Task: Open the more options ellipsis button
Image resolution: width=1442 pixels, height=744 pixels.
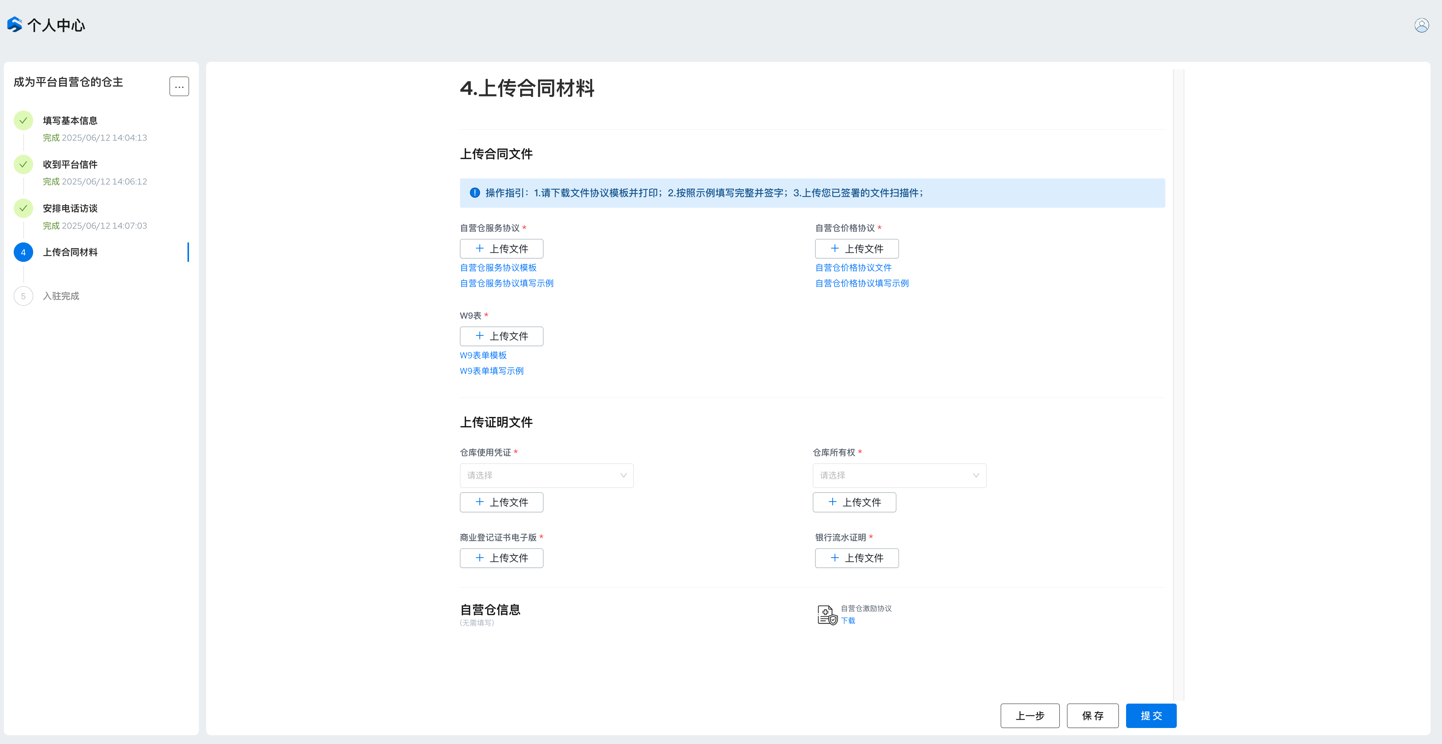Action: 179,86
